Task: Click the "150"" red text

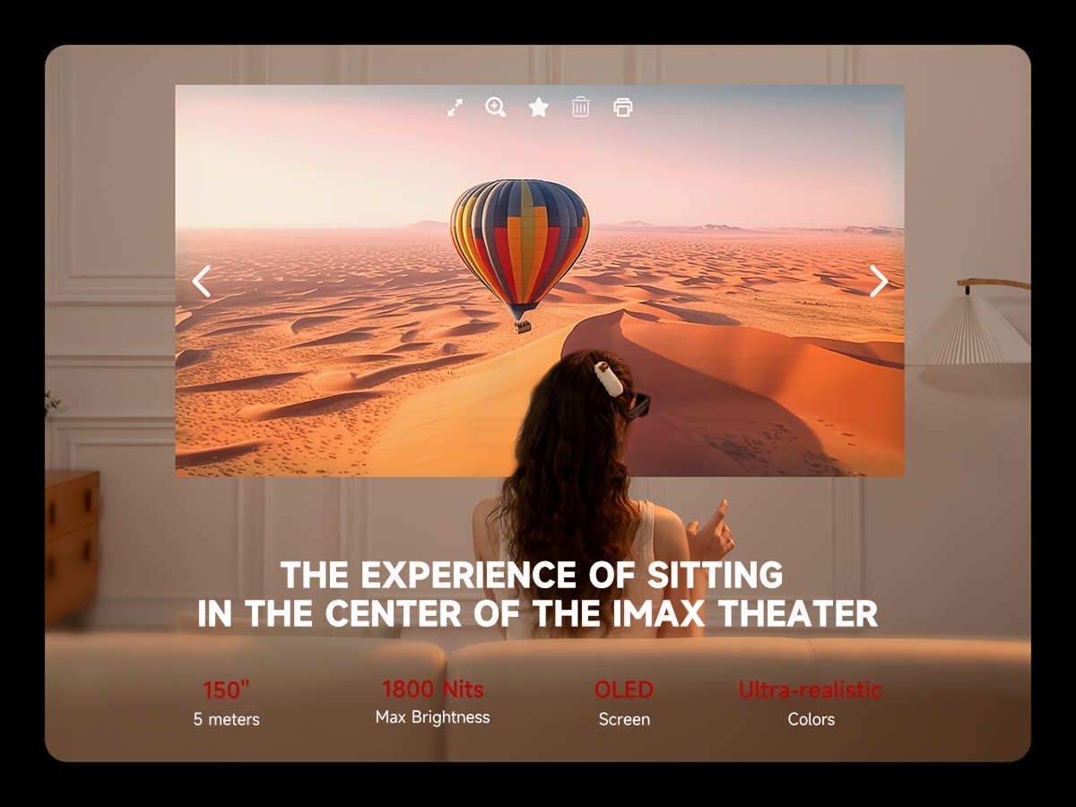Action: 226,690
